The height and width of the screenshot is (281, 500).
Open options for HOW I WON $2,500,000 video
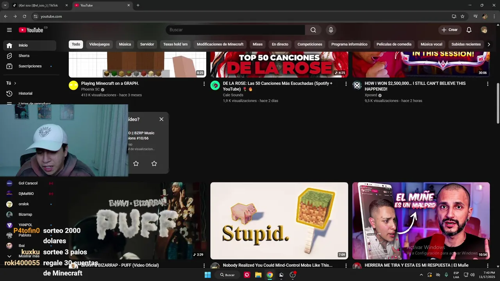[x=487, y=84]
